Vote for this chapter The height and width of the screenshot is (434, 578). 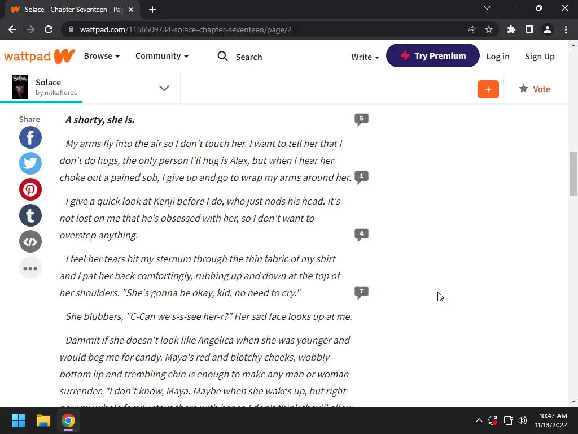pos(535,89)
